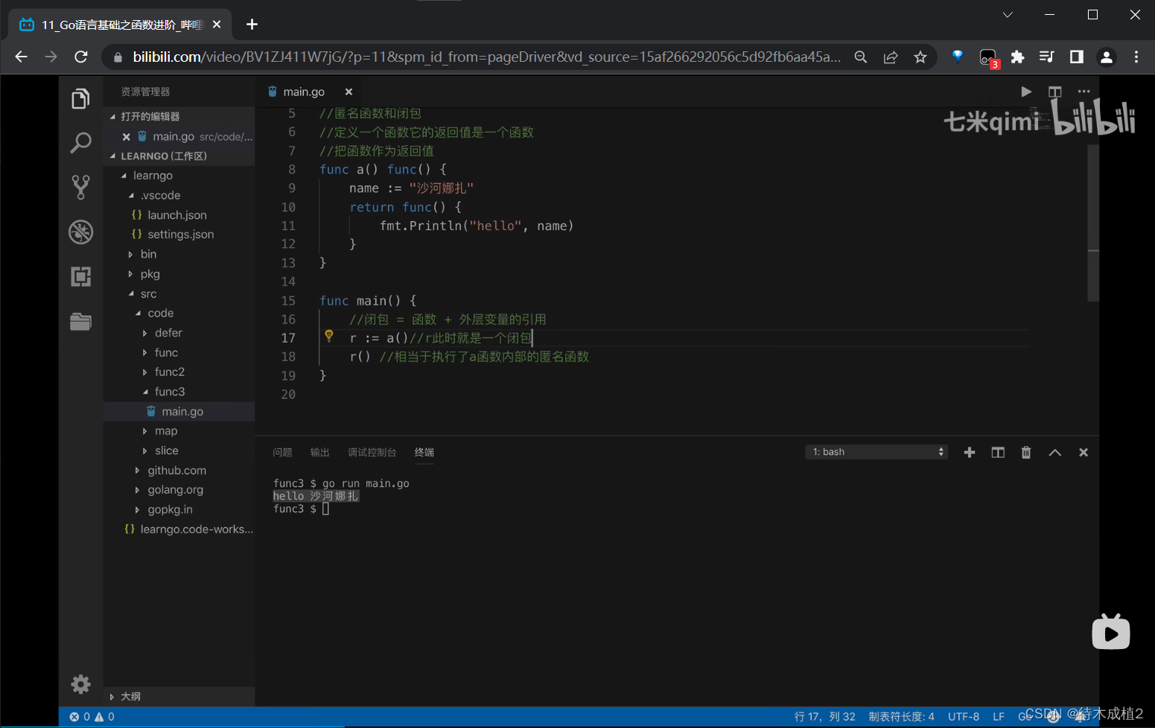Click the lightbulb quick fix on line 17

tap(328, 336)
